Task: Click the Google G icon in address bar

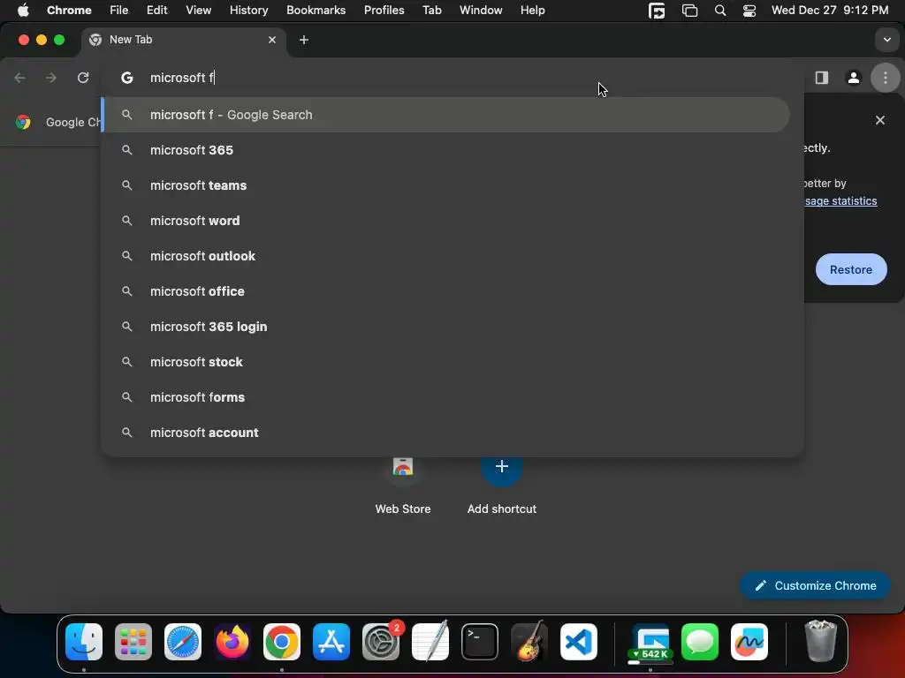Action: pos(127,78)
